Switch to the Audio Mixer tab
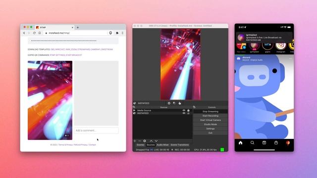Image resolution: width=317 pixels, height=178 pixels. click(x=163, y=145)
